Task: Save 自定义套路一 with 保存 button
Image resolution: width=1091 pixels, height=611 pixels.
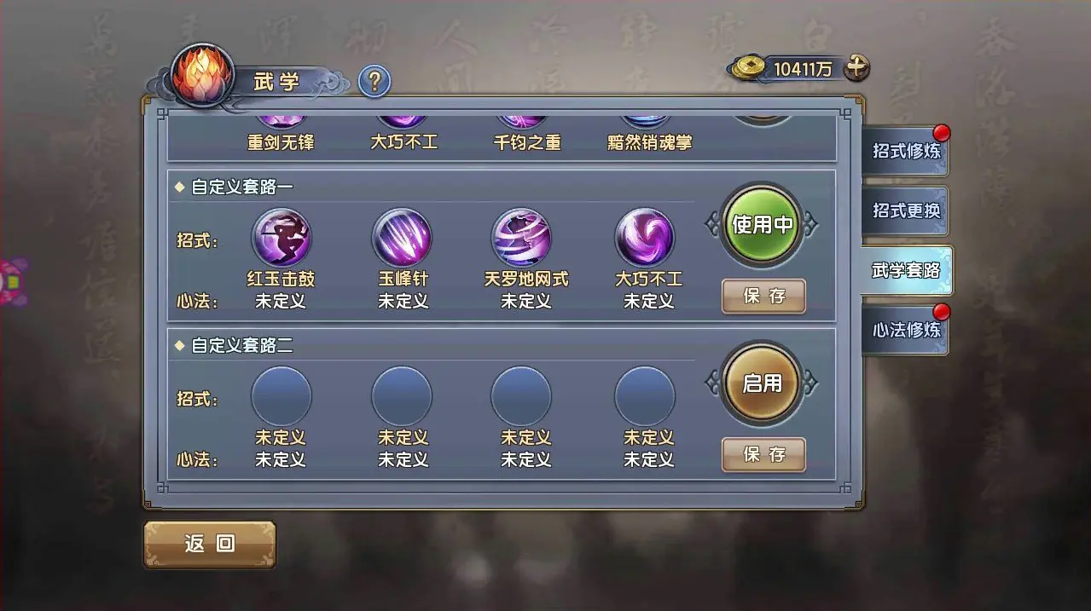Action: [x=763, y=297]
